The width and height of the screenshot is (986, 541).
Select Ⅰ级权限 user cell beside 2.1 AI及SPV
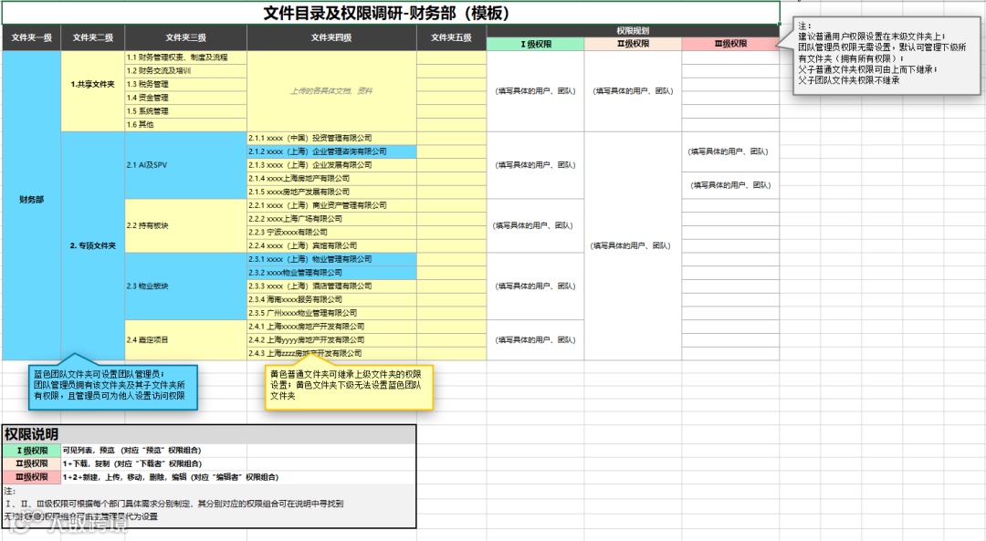click(x=535, y=165)
